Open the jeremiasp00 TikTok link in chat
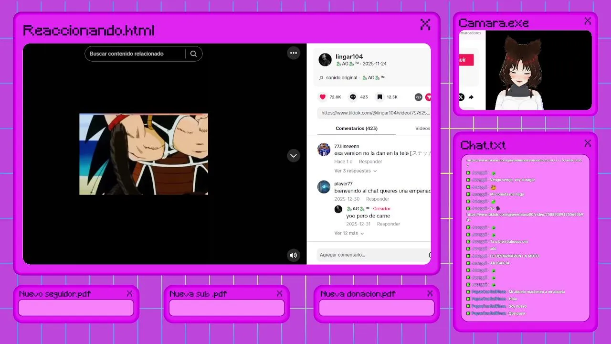 point(525,217)
